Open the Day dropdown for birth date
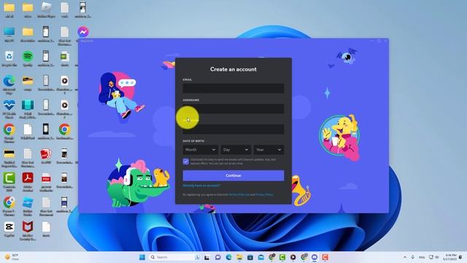The height and width of the screenshot is (263, 467). click(x=235, y=150)
